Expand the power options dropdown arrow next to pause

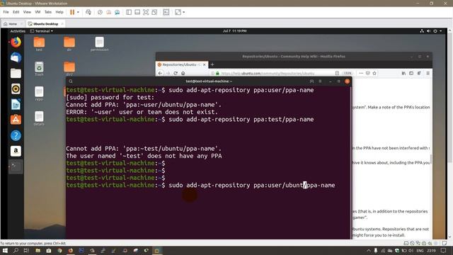[78, 12]
